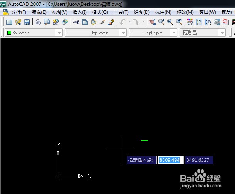Open the Properties palette icon
Viewport: 235px width, 194px height.
click(x=190, y=22)
